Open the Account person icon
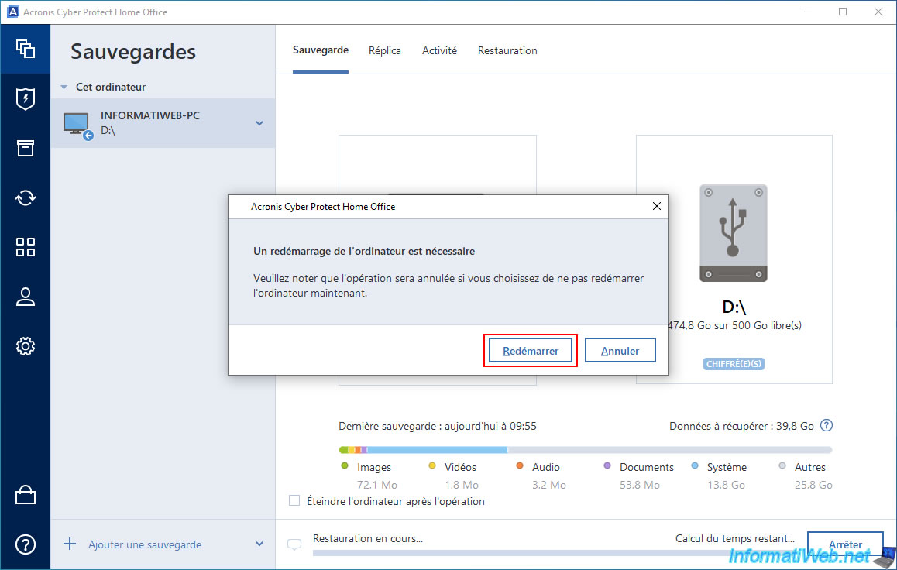897x570 pixels. 26,297
